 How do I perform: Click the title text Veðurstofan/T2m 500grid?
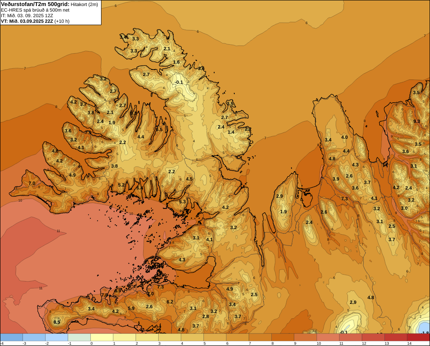pos(35,4)
